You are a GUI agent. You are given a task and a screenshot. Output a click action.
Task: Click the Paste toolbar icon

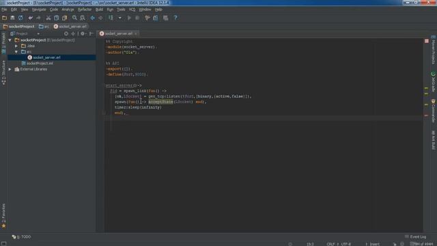pos(65,18)
